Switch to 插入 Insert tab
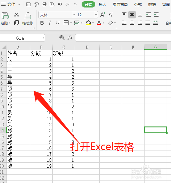This screenshot has height=183, width=171. (x=102, y=5)
